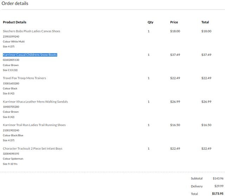225x196 pixels.
Task: Click the Price column header
Action: pos(174,22)
